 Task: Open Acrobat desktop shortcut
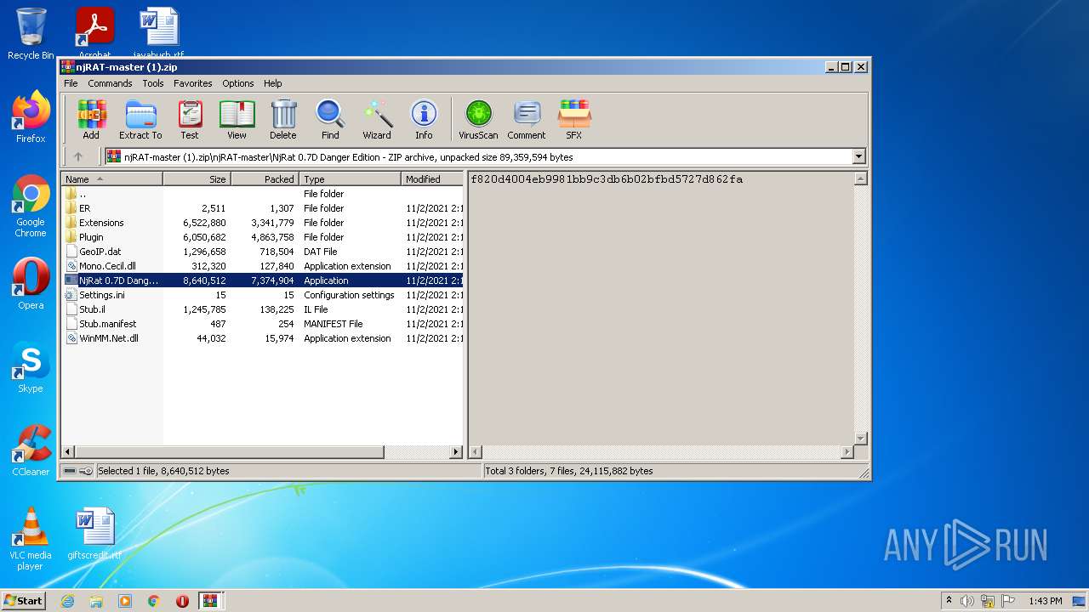pyautogui.click(x=94, y=32)
